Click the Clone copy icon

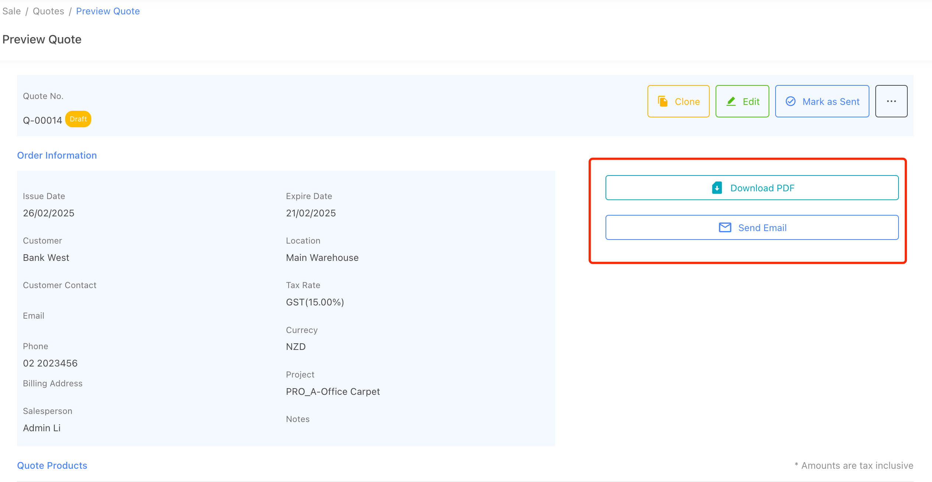(x=663, y=102)
